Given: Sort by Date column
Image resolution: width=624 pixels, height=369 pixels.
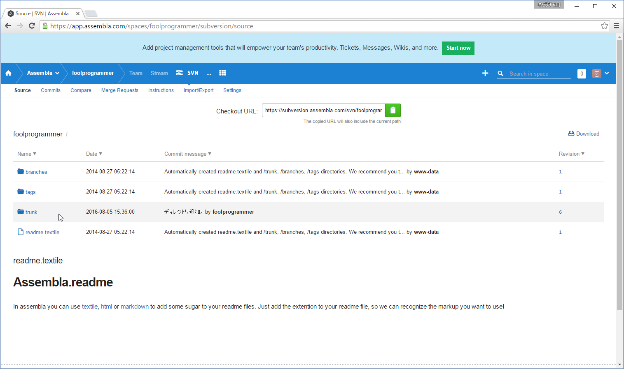Looking at the screenshot, I should click(x=94, y=154).
